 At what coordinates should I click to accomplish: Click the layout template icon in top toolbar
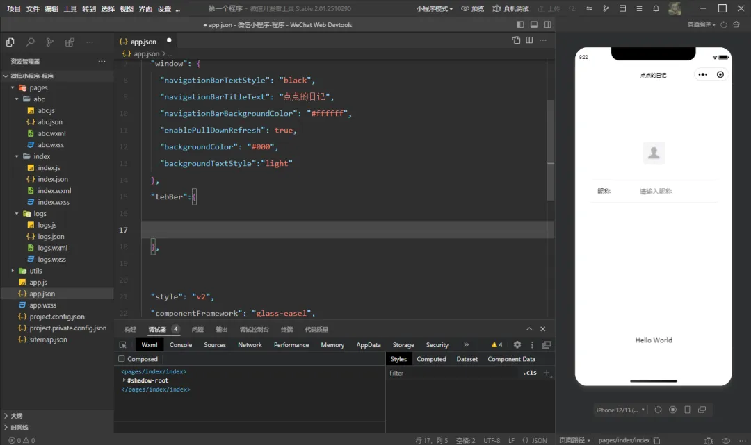click(622, 8)
